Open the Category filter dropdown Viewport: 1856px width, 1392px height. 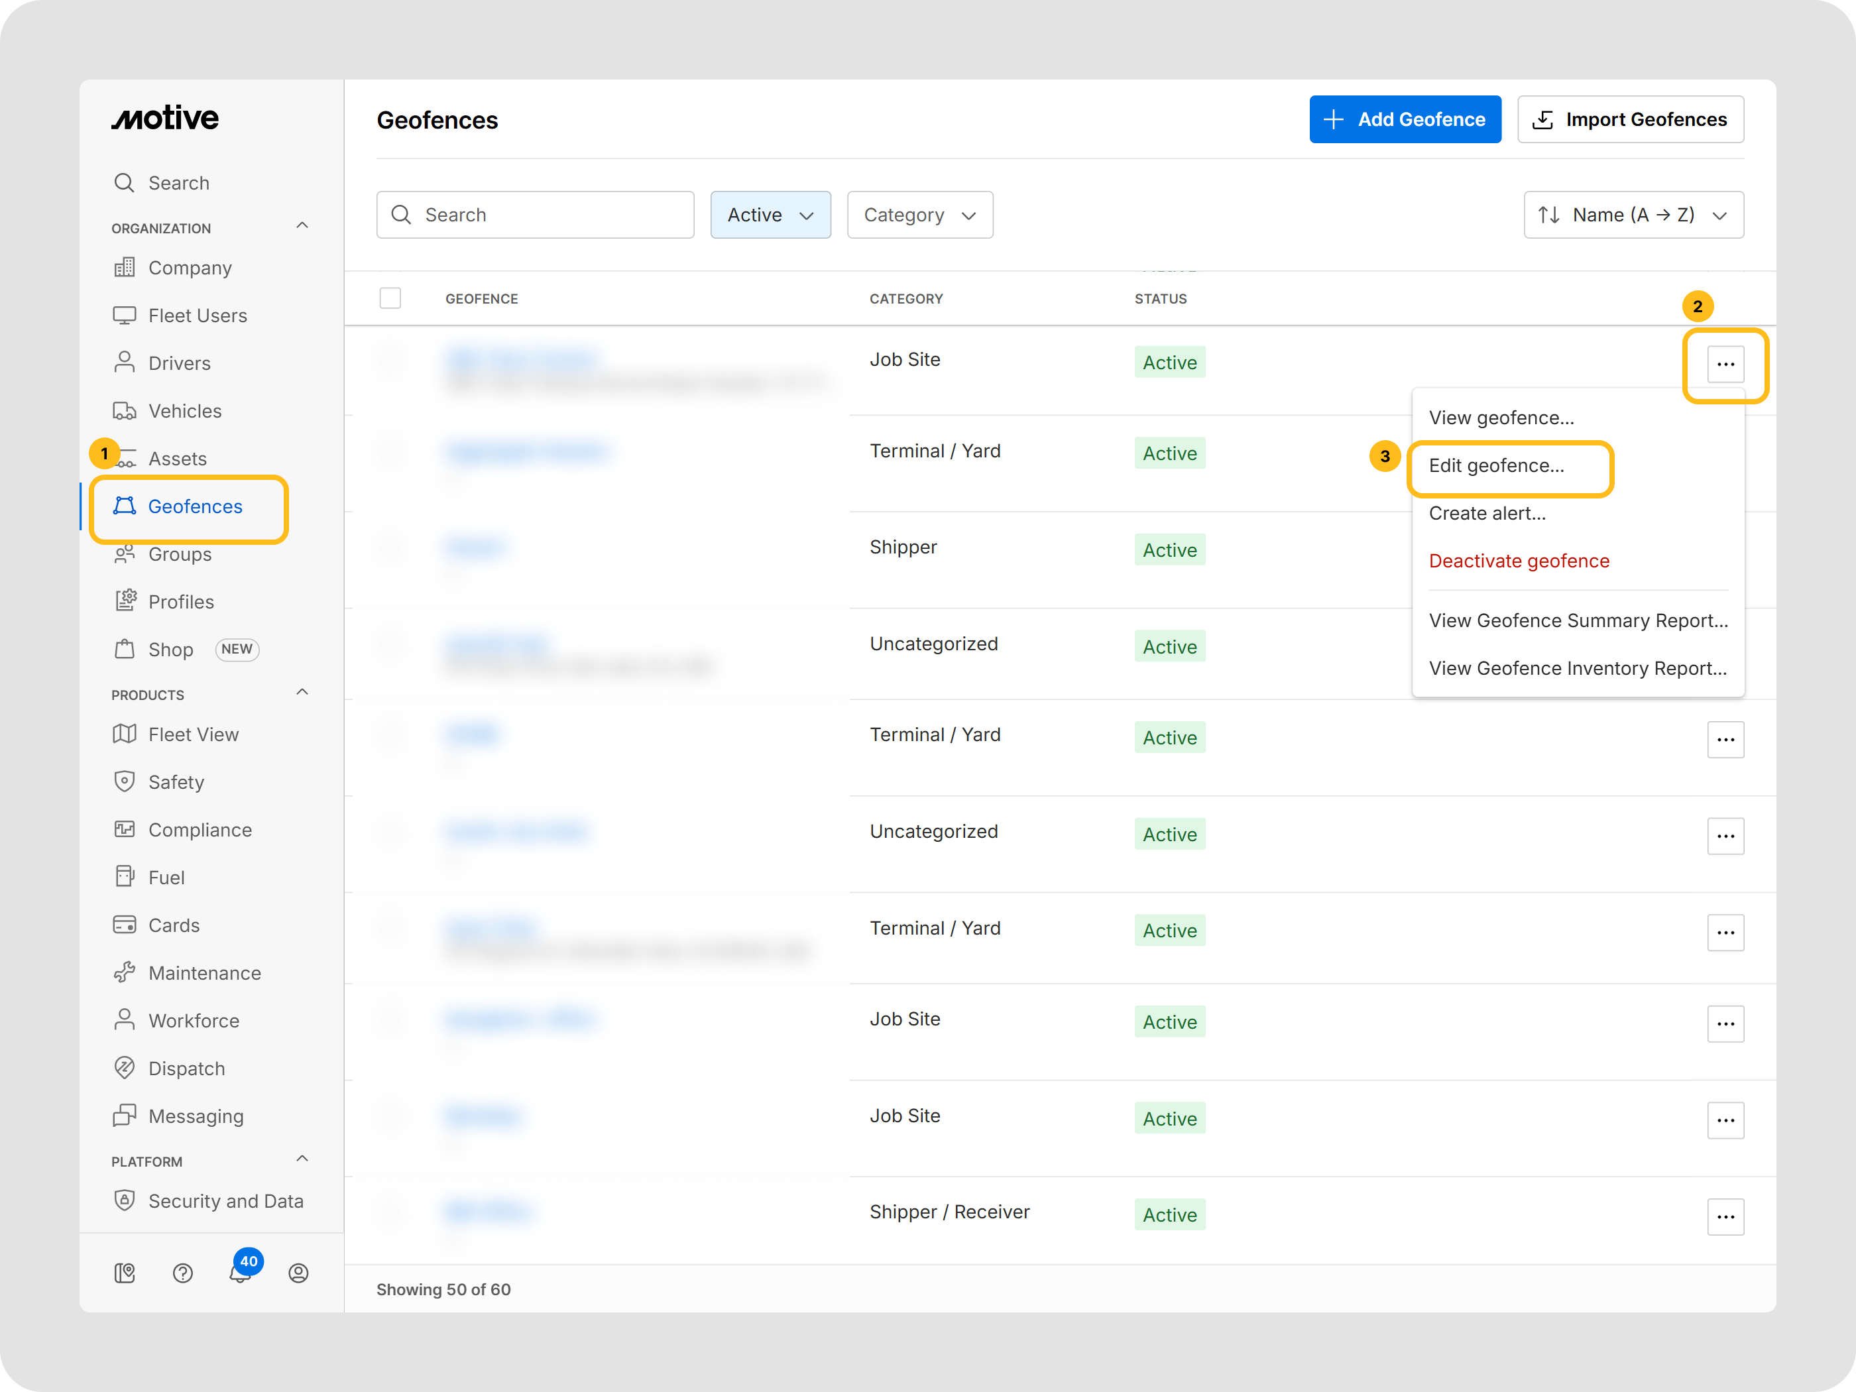click(x=919, y=215)
